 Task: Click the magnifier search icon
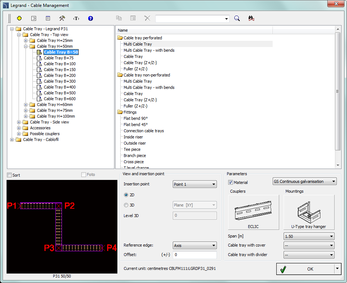(237, 19)
